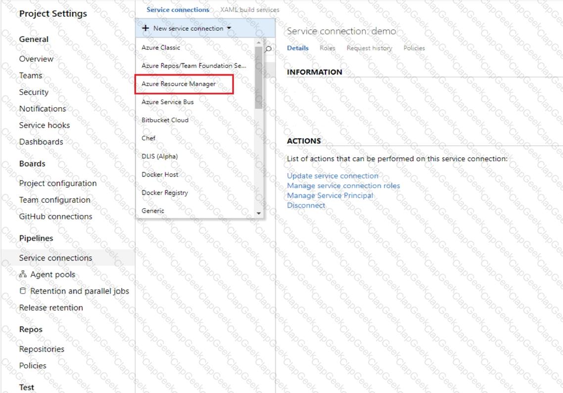This screenshot has width=563, height=393.
Task: Select Azure Repos/Team Foundation Server option
Action: pos(195,66)
